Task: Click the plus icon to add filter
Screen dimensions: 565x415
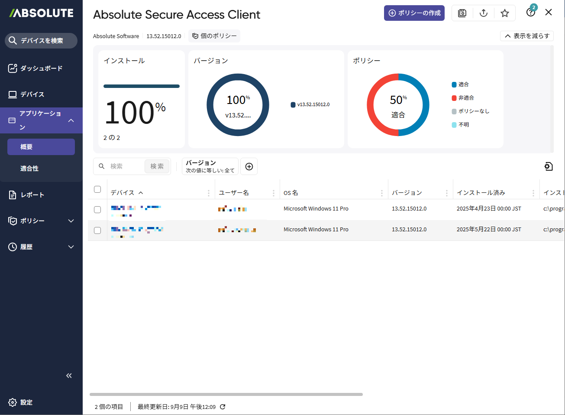Action: click(249, 166)
